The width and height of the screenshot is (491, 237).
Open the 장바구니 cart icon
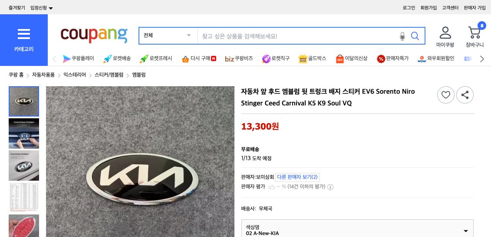[x=475, y=37]
